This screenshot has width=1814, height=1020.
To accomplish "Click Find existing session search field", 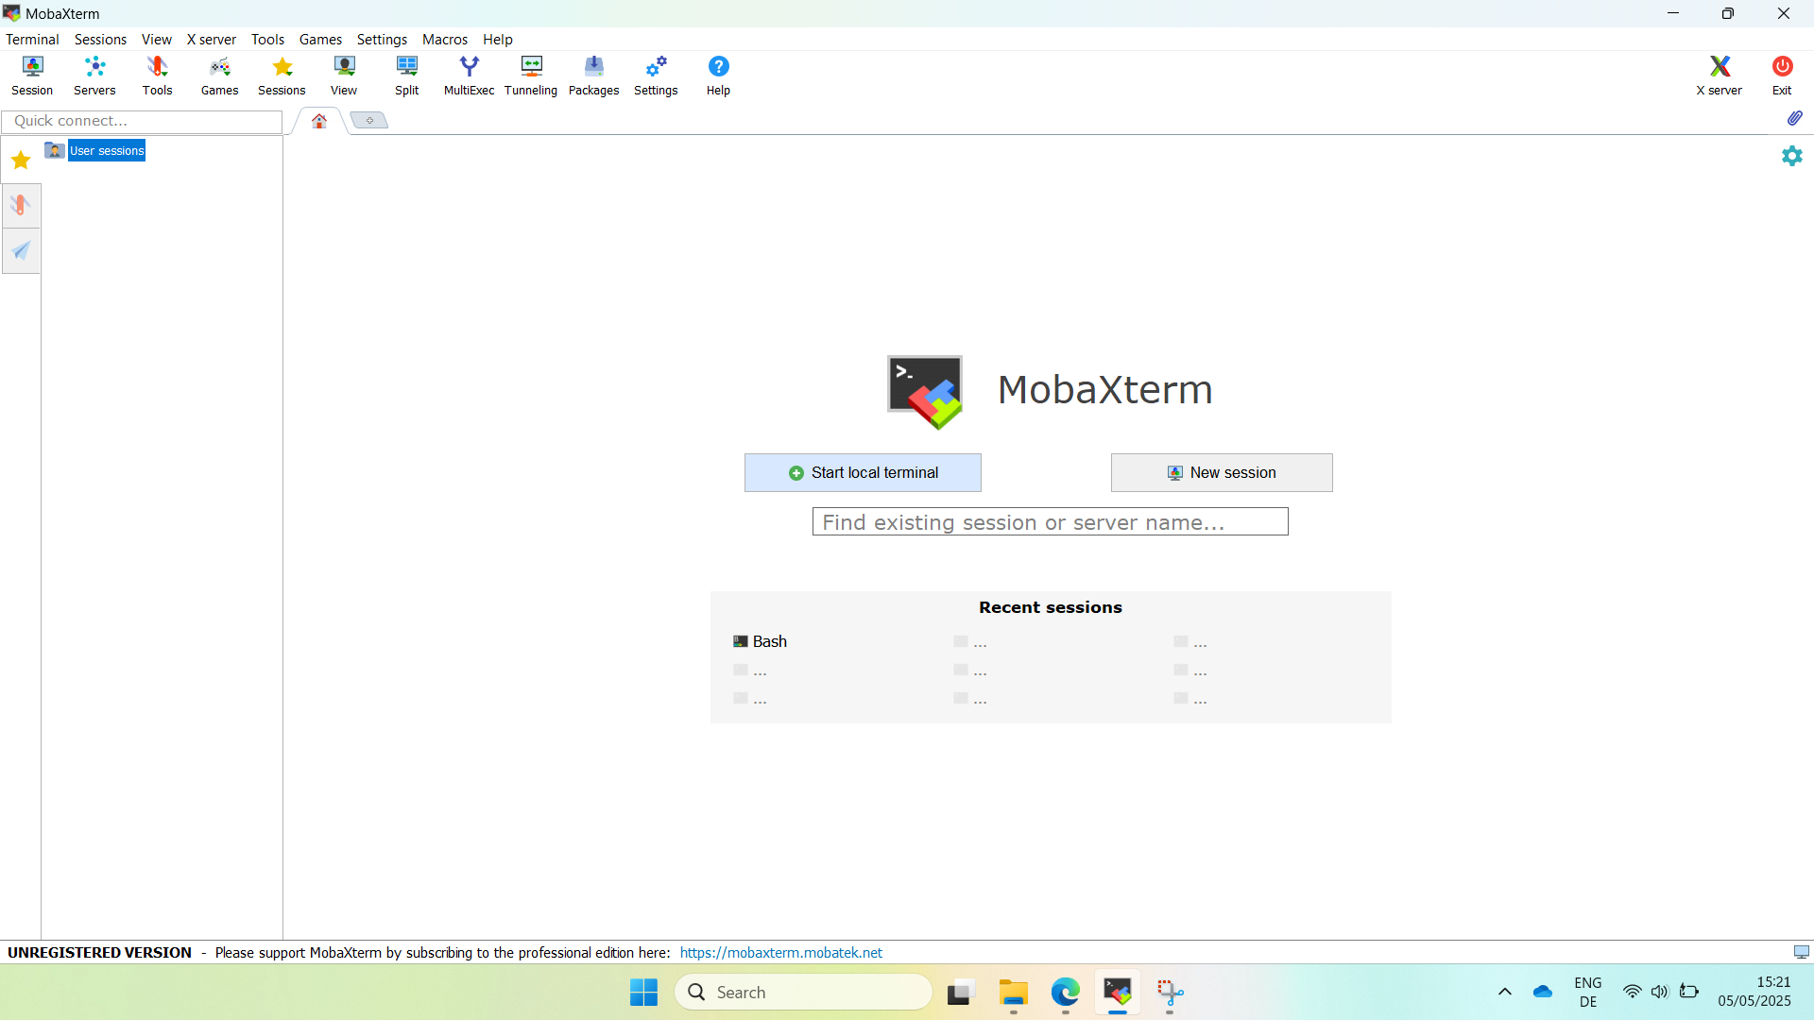I will pos(1050,522).
